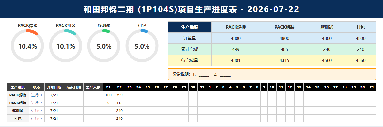The height and width of the screenshot is (127, 383).
Task: Select the 打包 column header in summary table
Action: click(360, 27)
